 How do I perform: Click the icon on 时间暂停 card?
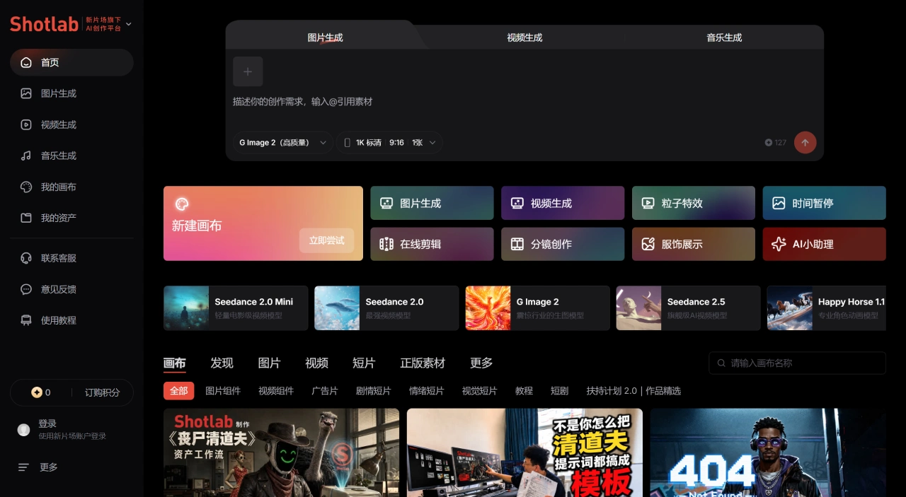pos(779,203)
